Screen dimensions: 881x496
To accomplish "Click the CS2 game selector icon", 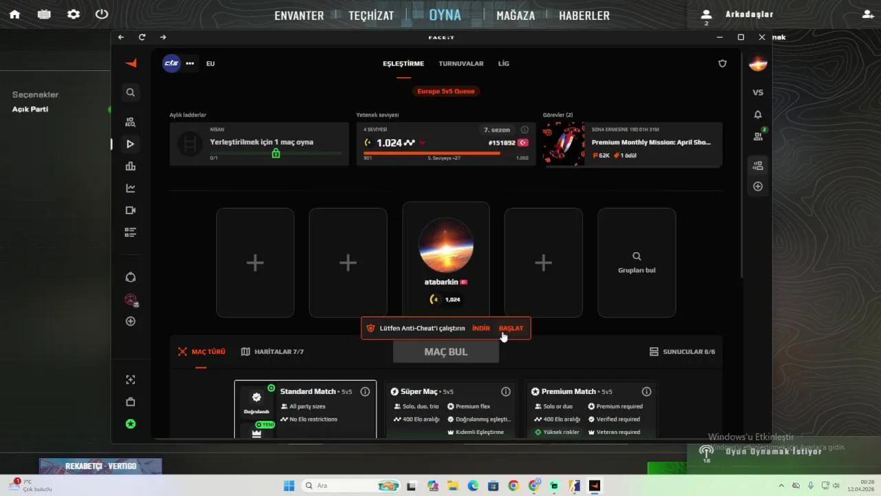I will (171, 63).
